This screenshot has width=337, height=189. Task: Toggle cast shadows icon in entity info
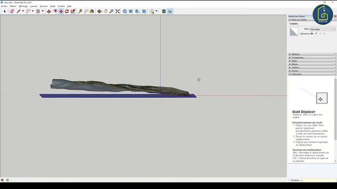tap(321, 34)
